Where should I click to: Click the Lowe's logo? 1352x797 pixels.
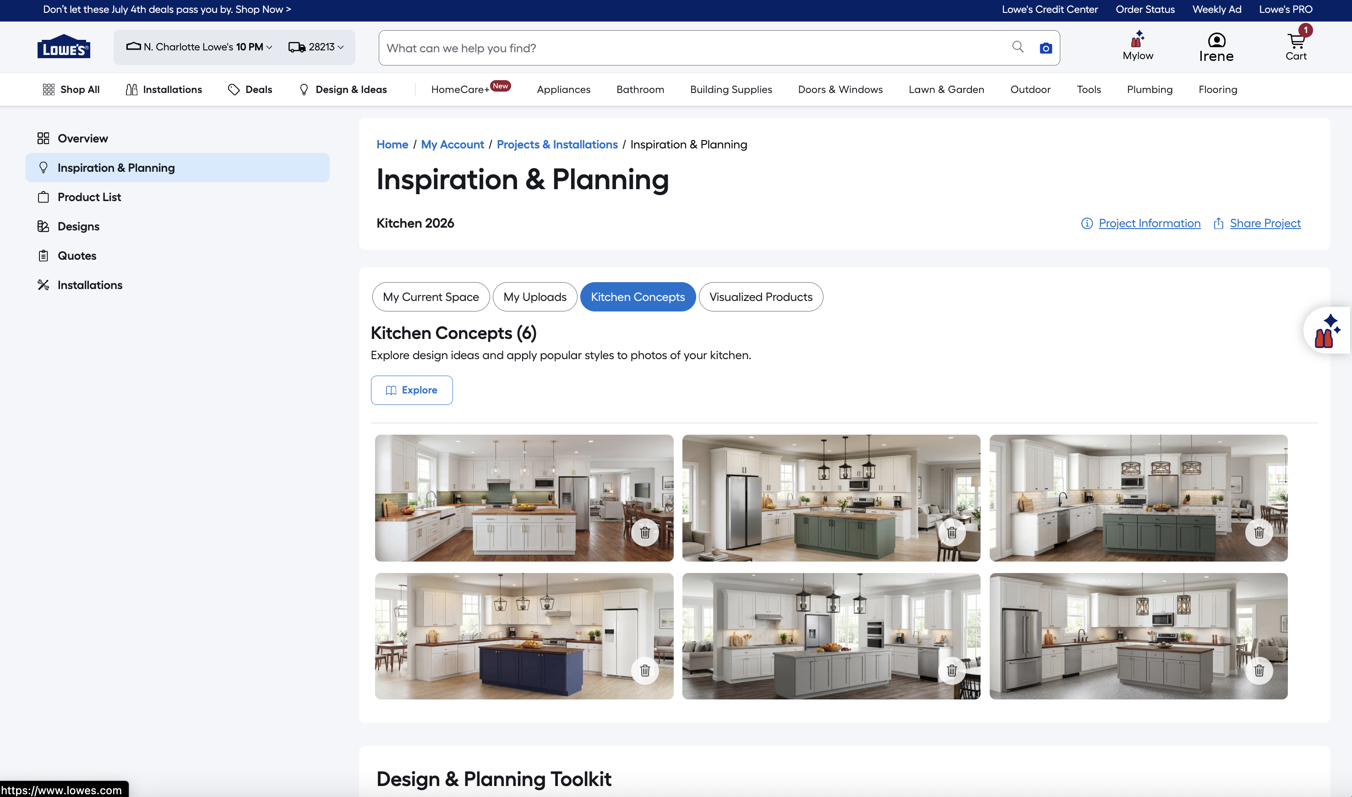tap(63, 47)
